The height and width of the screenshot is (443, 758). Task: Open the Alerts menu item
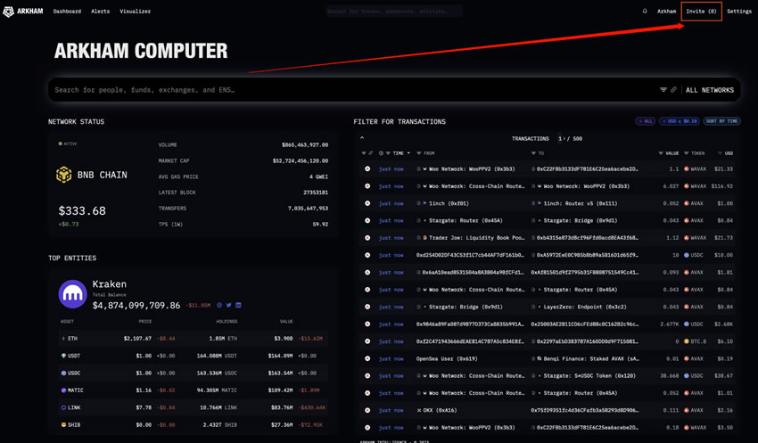(101, 11)
